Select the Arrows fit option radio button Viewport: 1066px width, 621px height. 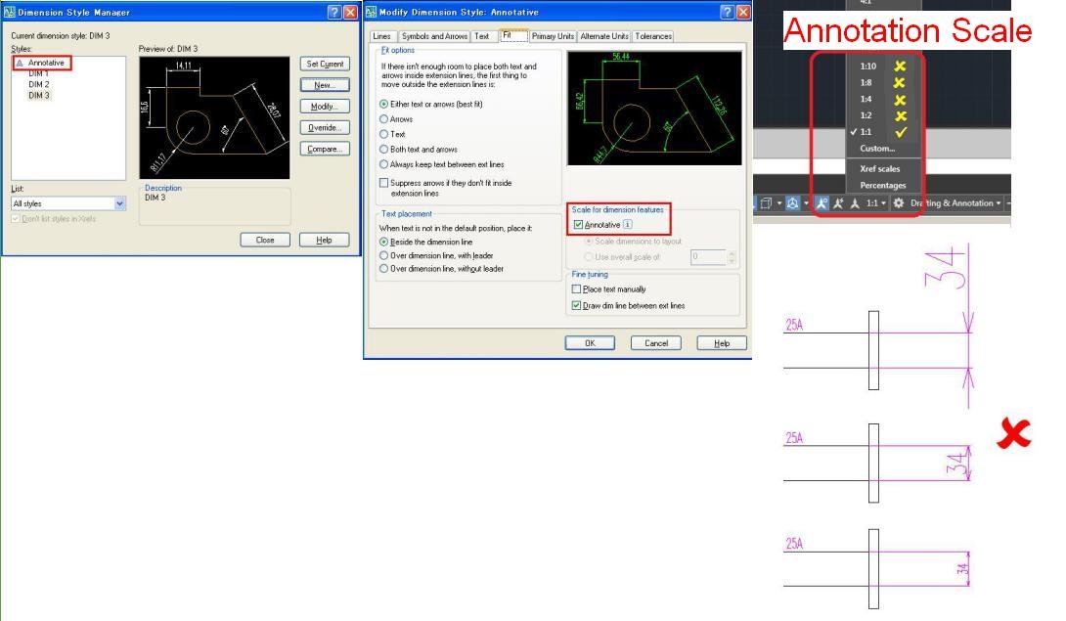coord(384,119)
